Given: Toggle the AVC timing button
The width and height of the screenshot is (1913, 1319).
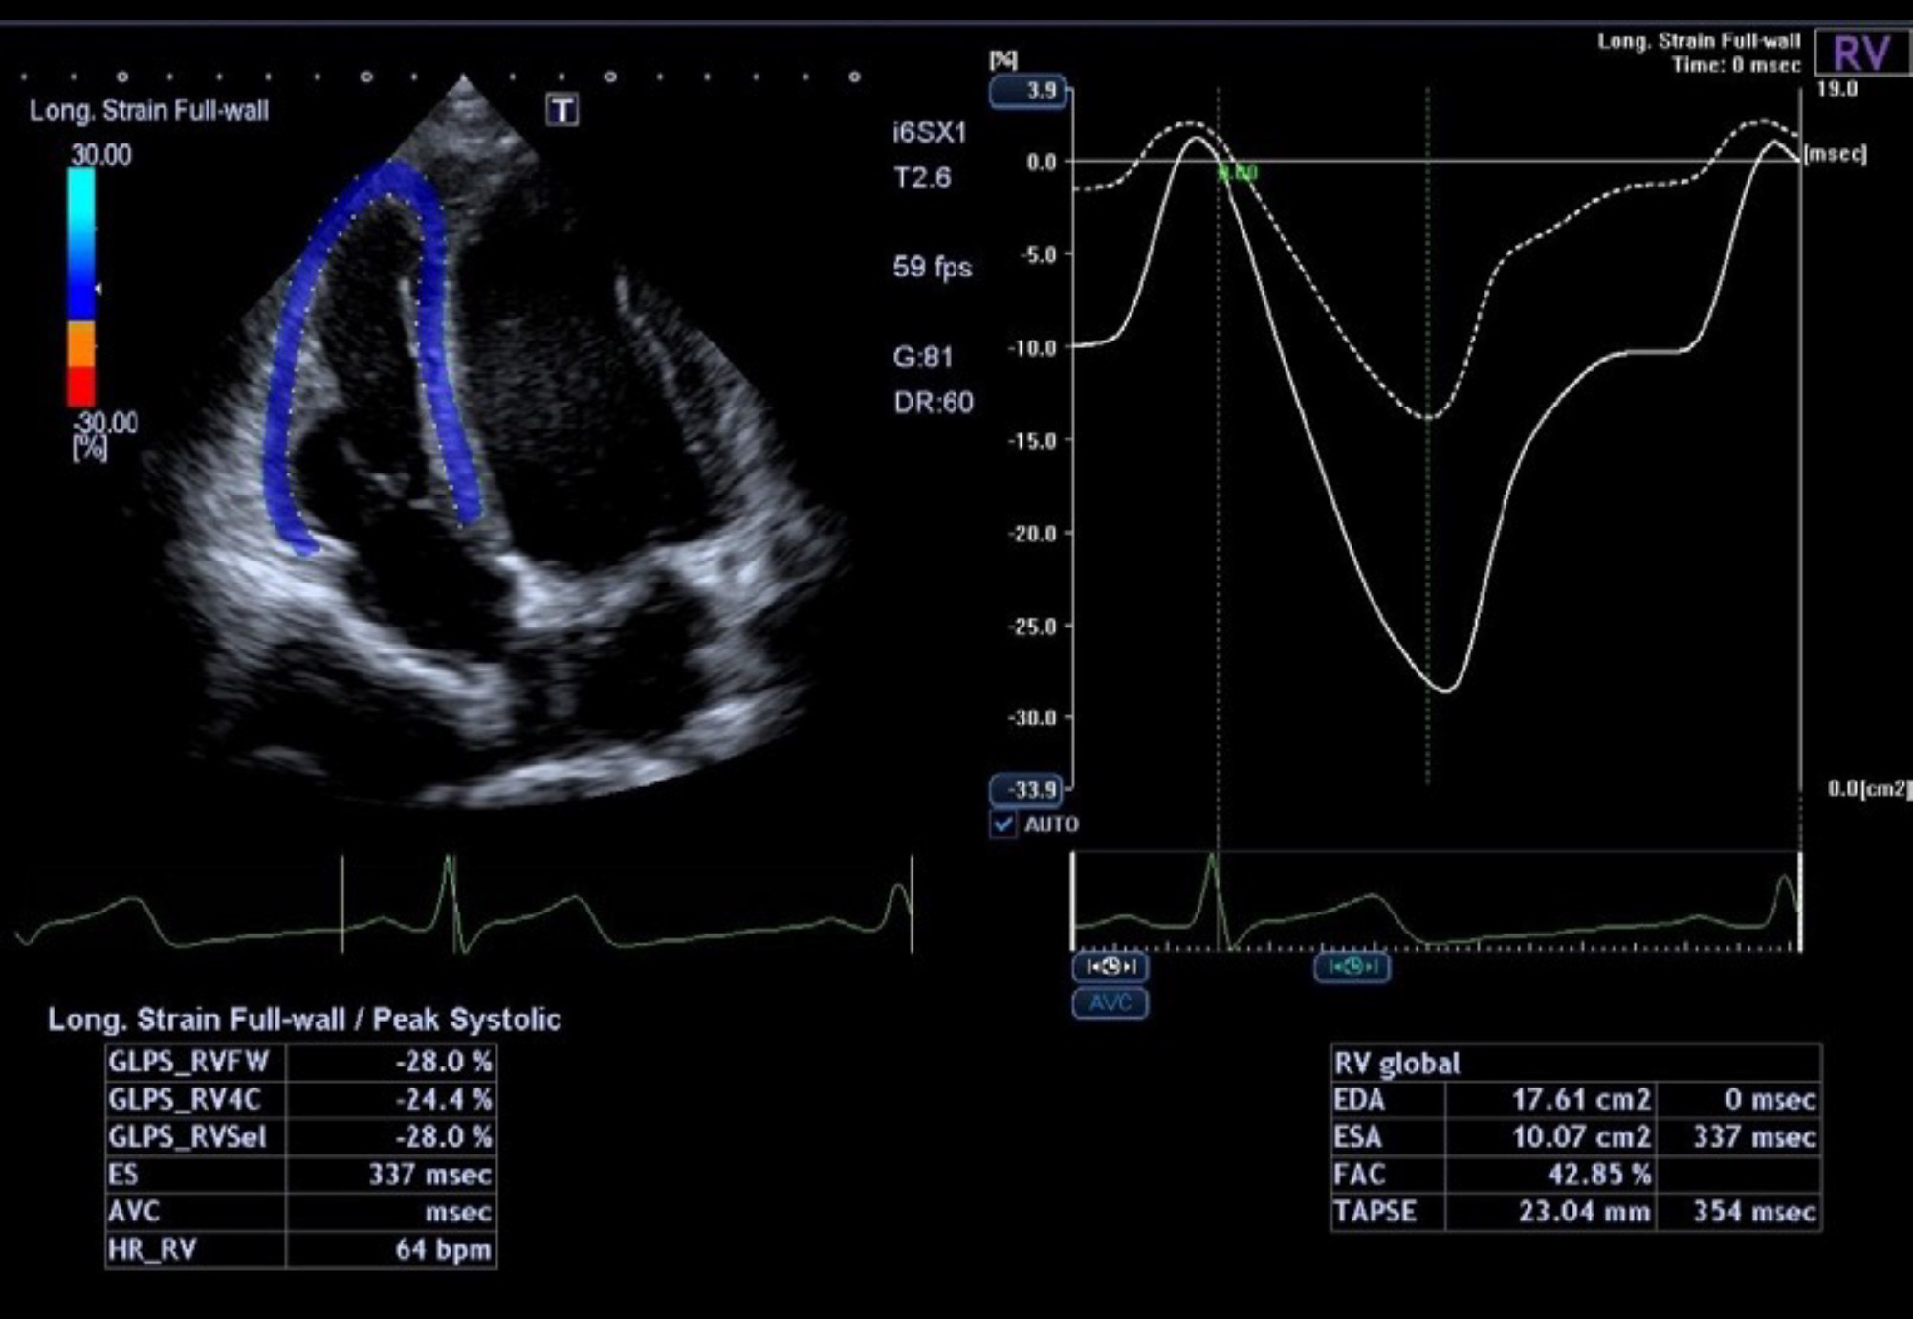Looking at the screenshot, I should tap(1110, 1002).
